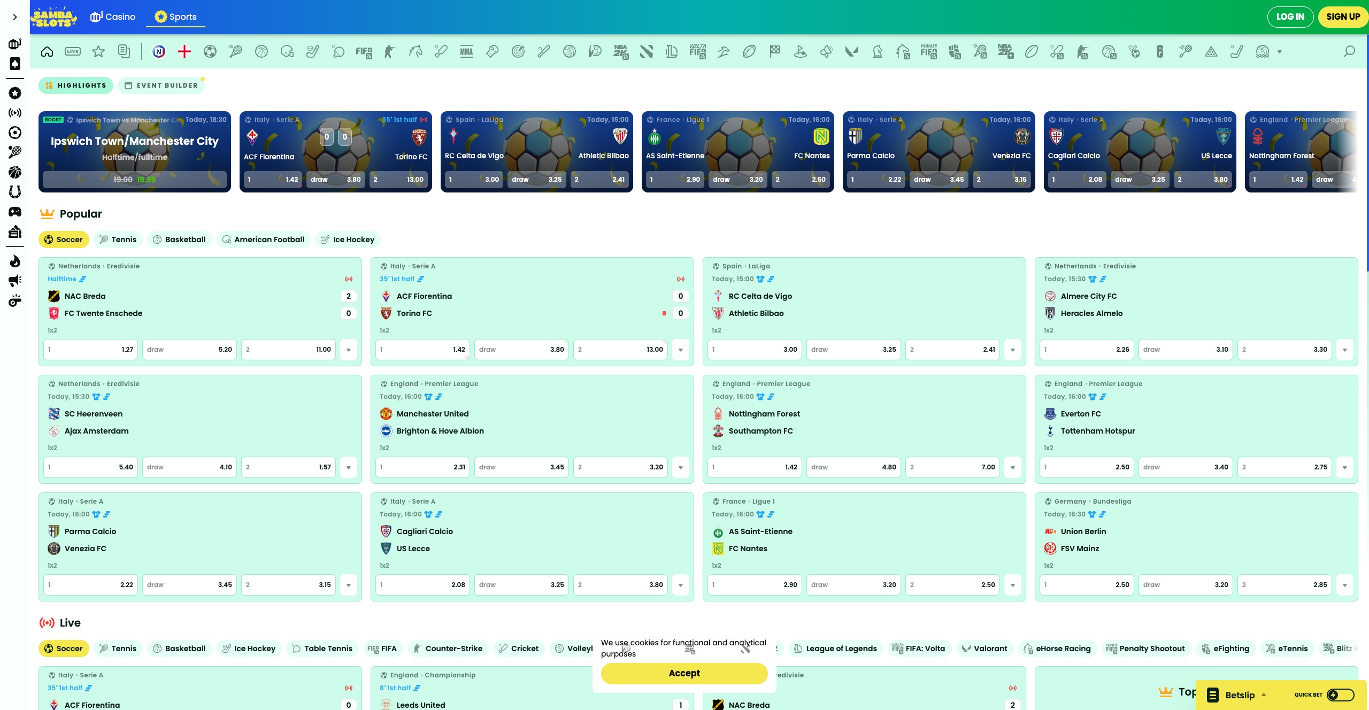Select the MMA sport icon
The width and height of the screenshot is (1369, 710).
466,51
